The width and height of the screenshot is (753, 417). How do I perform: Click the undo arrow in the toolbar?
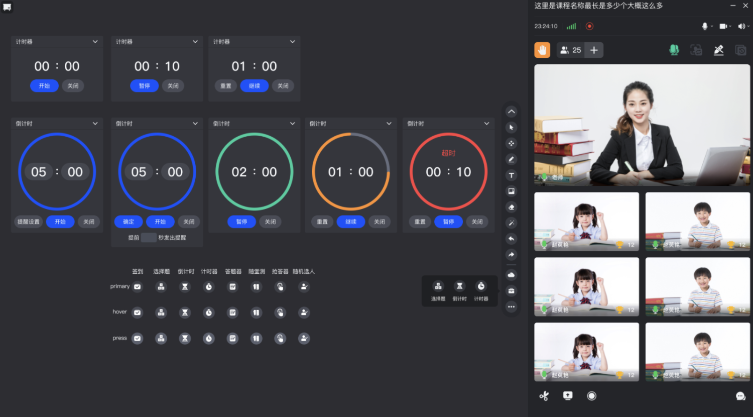[x=511, y=239]
